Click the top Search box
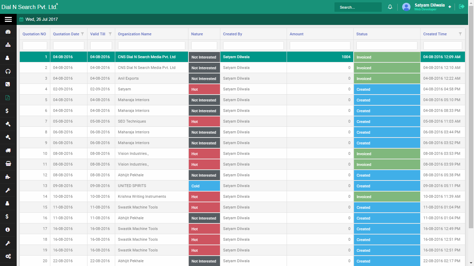 [x=358, y=7]
